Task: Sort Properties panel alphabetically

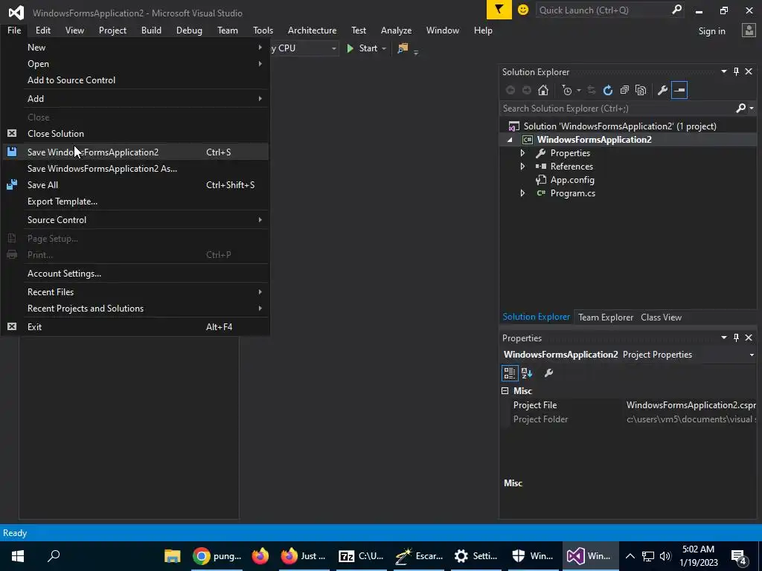Action: point(527,373)
